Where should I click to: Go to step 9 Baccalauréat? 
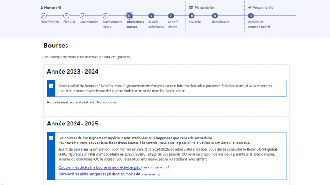pyautogui.click(x=215, y=16)
